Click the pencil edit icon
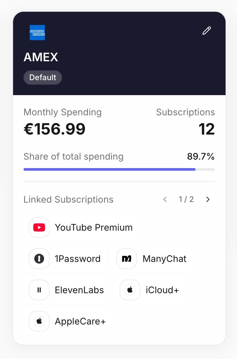This screenshot has height=359, width=237. point(207,31)
